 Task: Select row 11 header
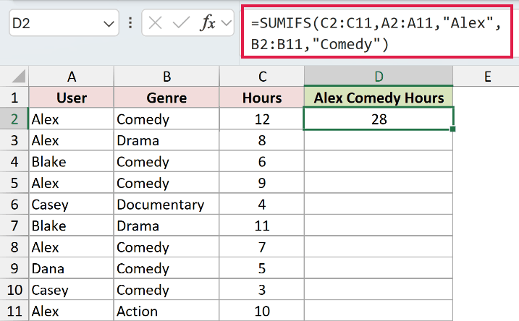point(14,311)
